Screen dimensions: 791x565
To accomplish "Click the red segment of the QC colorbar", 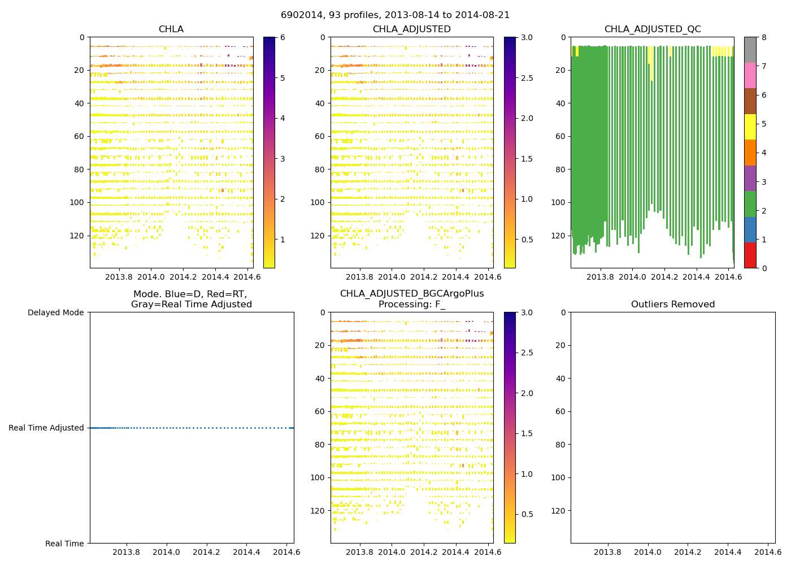I will [x=750, y=255].
